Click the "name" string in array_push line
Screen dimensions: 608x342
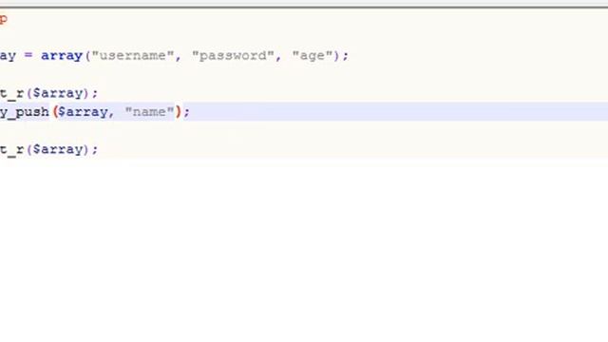(149, 112)
